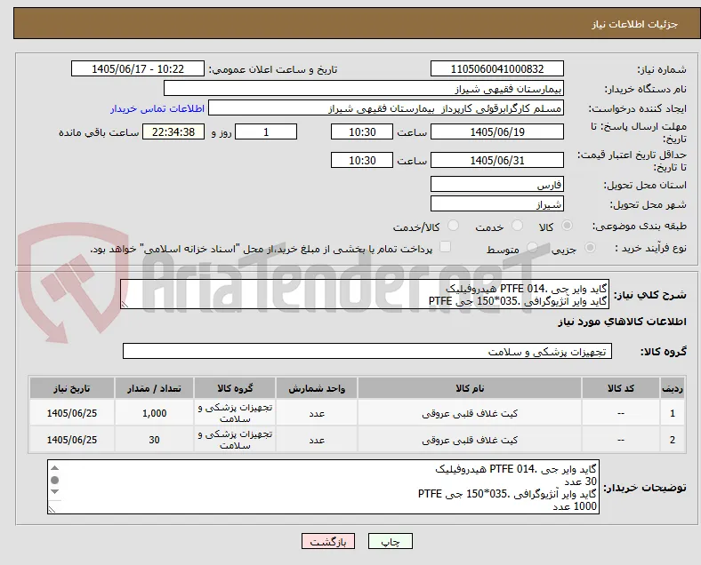
Task: Click the resize handle of description text area
Action: (125, 305)
